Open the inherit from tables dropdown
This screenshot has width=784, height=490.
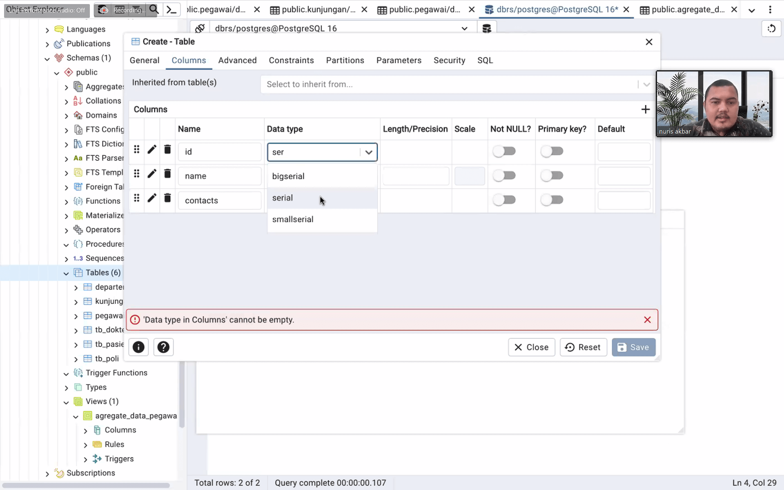click(646, 85)
